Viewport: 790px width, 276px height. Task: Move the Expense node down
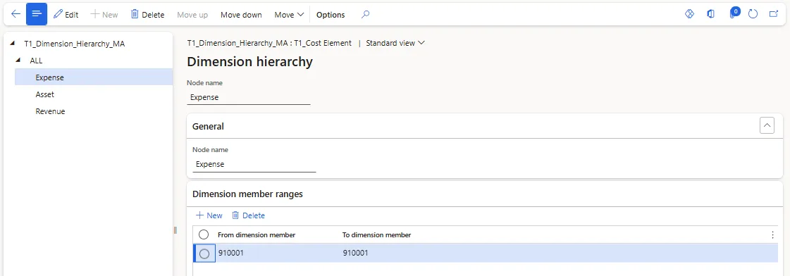pyautogui.click(x=241, y=15)
